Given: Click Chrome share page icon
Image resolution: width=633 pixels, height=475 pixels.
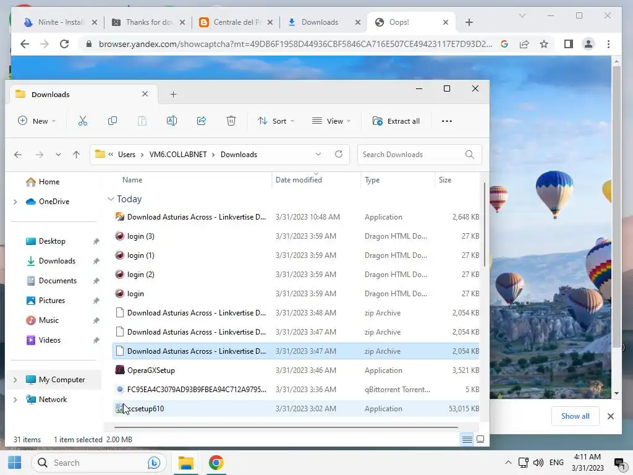Looking at the screenshot, I should click(x=524, y=44).
